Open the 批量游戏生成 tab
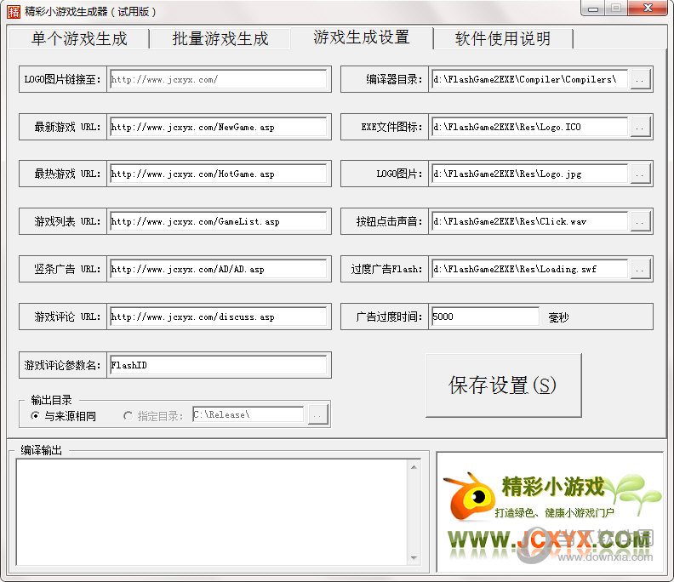 click(220, 39)
